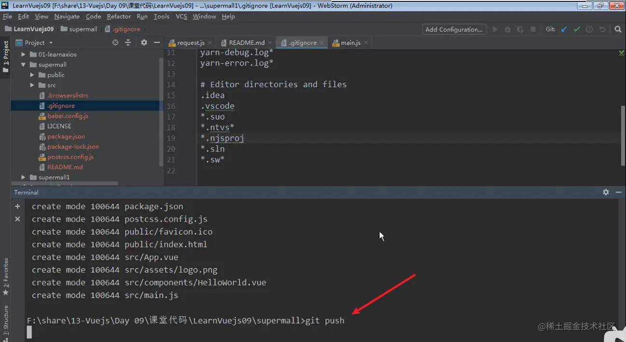
Task: Click .gitignore breadcrumb
Action: tap(122, 29)
